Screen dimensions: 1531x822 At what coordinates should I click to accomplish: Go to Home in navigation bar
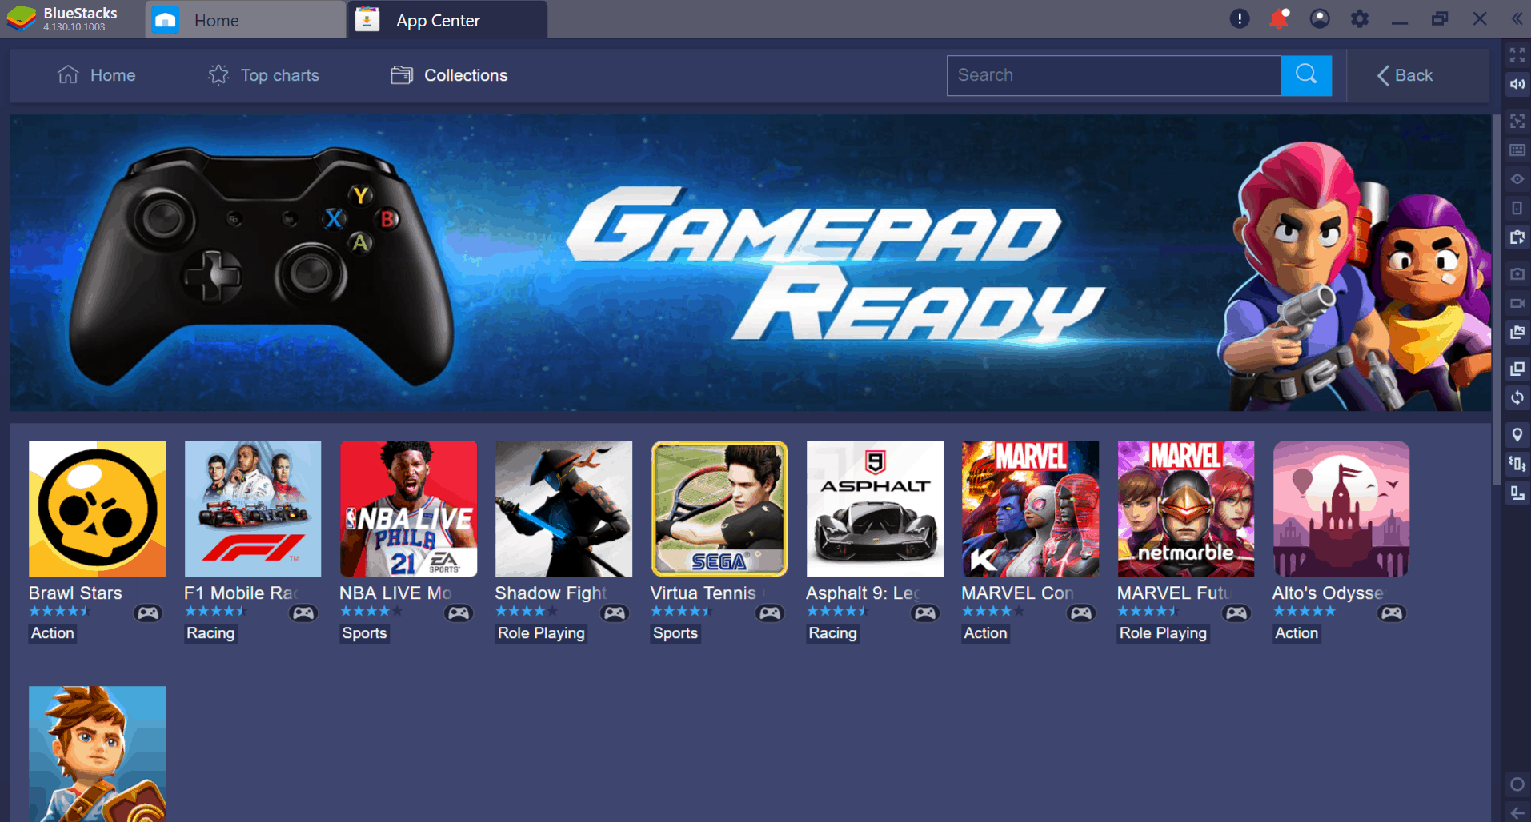(97, 75)
